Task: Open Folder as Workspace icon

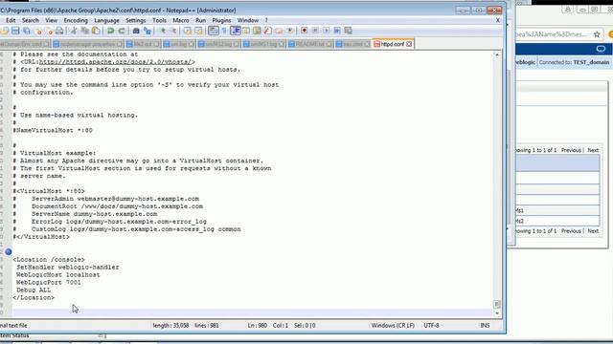Action: [x=279, y=31]
